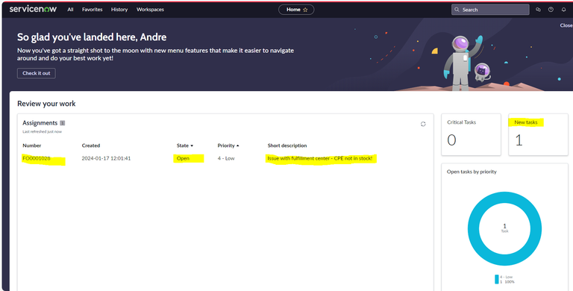Screen dimensions: 573x291
Task: Open the Favorites menu
Action: [x=92, y=10]
